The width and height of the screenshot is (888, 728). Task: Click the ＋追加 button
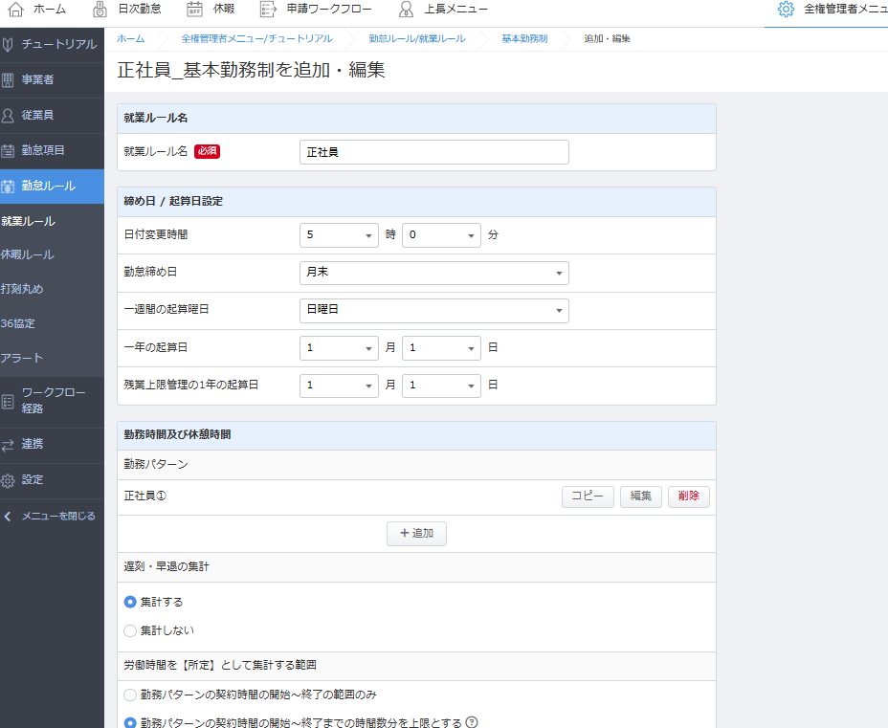(416, 534)
